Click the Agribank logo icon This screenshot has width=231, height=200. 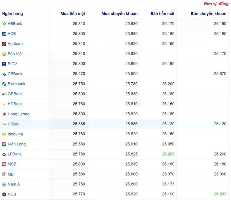tap(4, 44)
